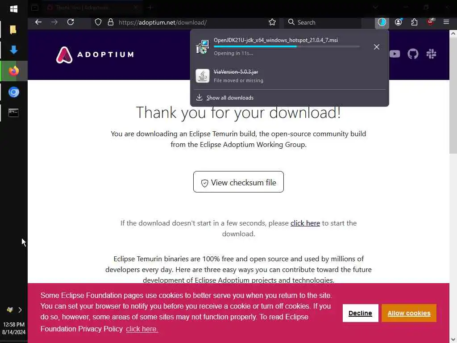Click the site security padlock icon
The width and height of the screenshot is (457, 343).
(x=111, y=22)
